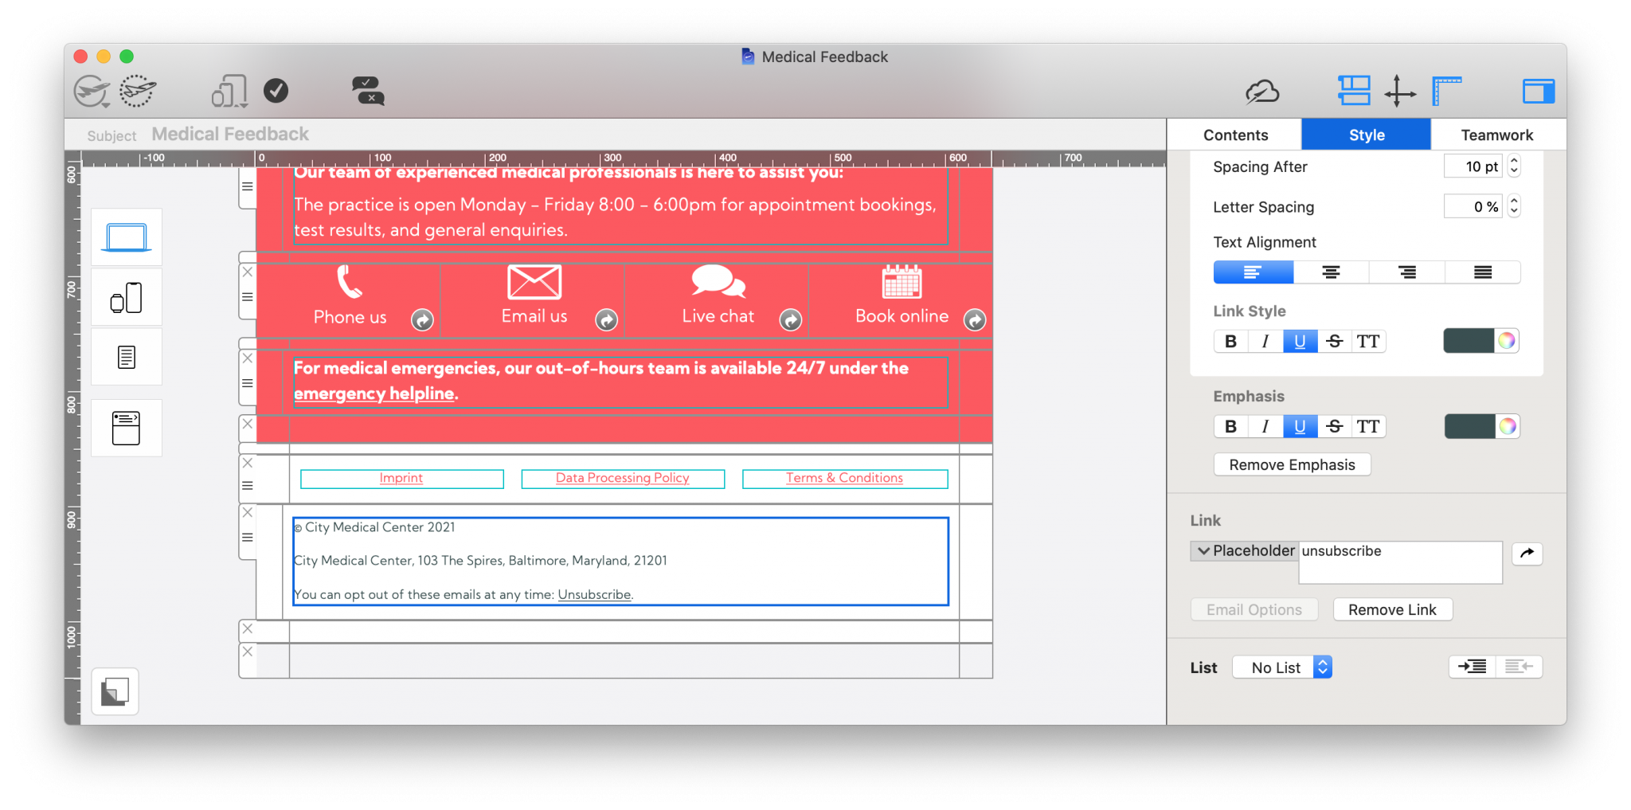1631x810 pixels.
Task: Click decrease indent list icon
Action: pyautogui.click(x=1519, y=667)
